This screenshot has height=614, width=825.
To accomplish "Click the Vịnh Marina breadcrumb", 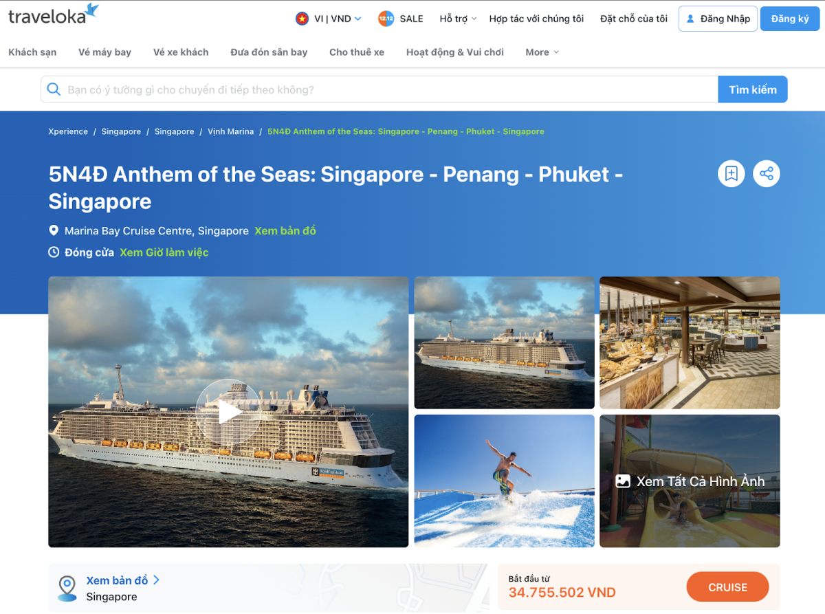I will coord(231,131).
